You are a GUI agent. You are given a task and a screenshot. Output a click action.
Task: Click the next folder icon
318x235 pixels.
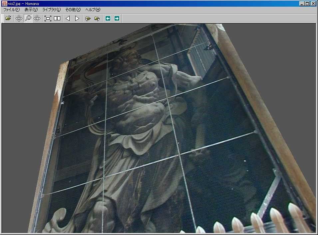pos(97,18)
